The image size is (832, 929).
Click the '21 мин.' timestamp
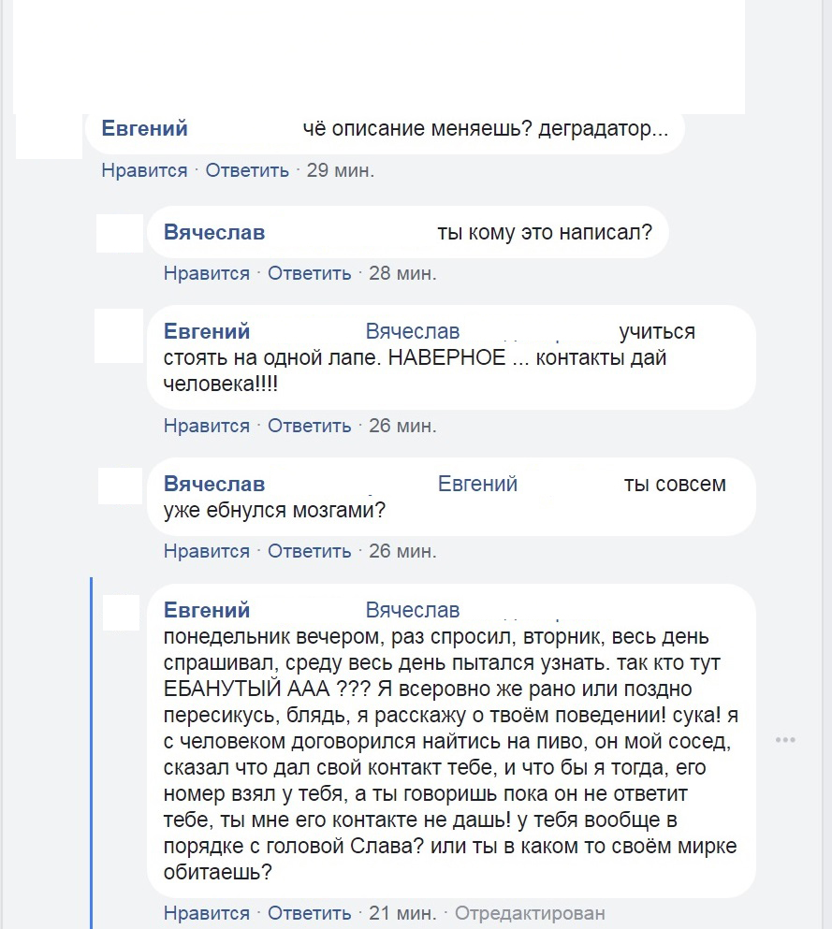[x=402, y=913]
